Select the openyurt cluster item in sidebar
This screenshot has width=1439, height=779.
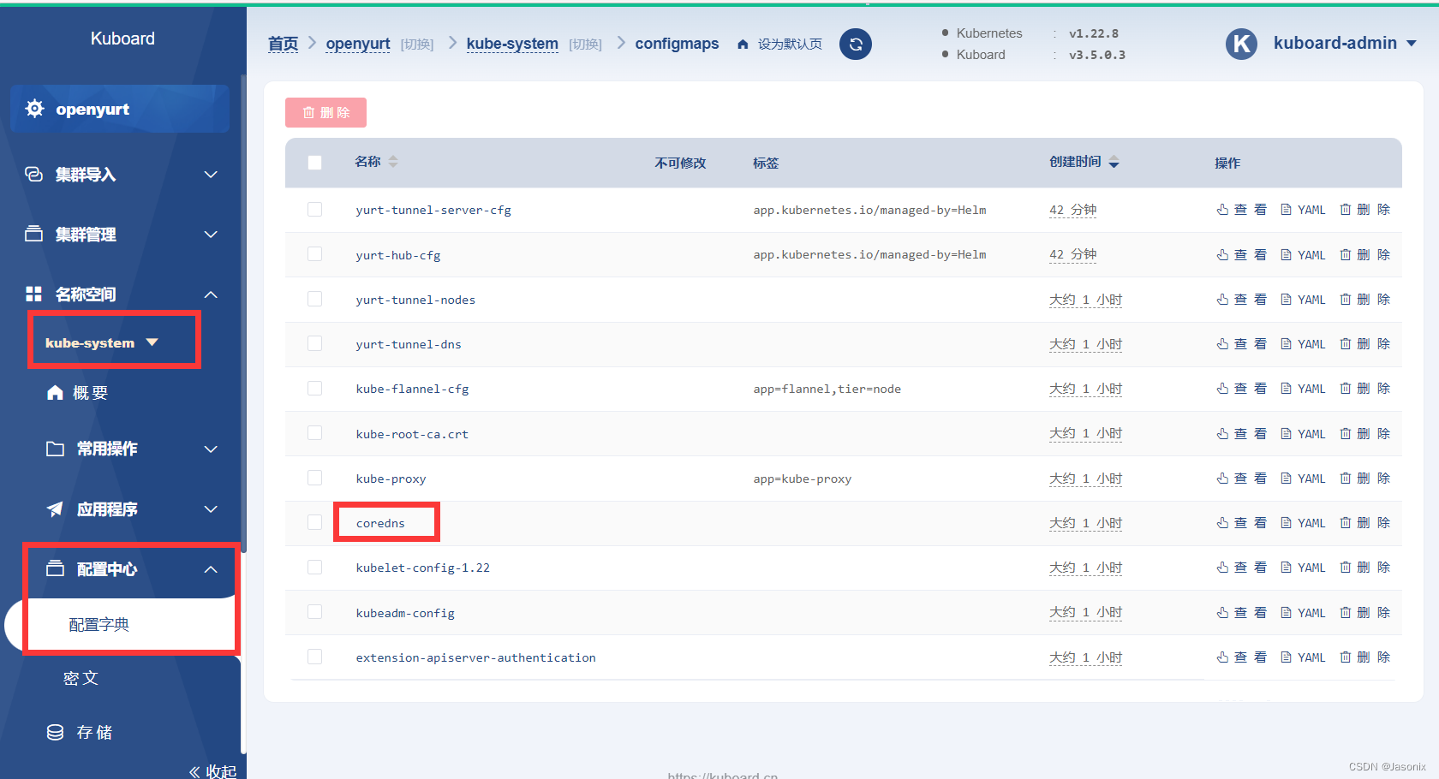pos(120,109)
